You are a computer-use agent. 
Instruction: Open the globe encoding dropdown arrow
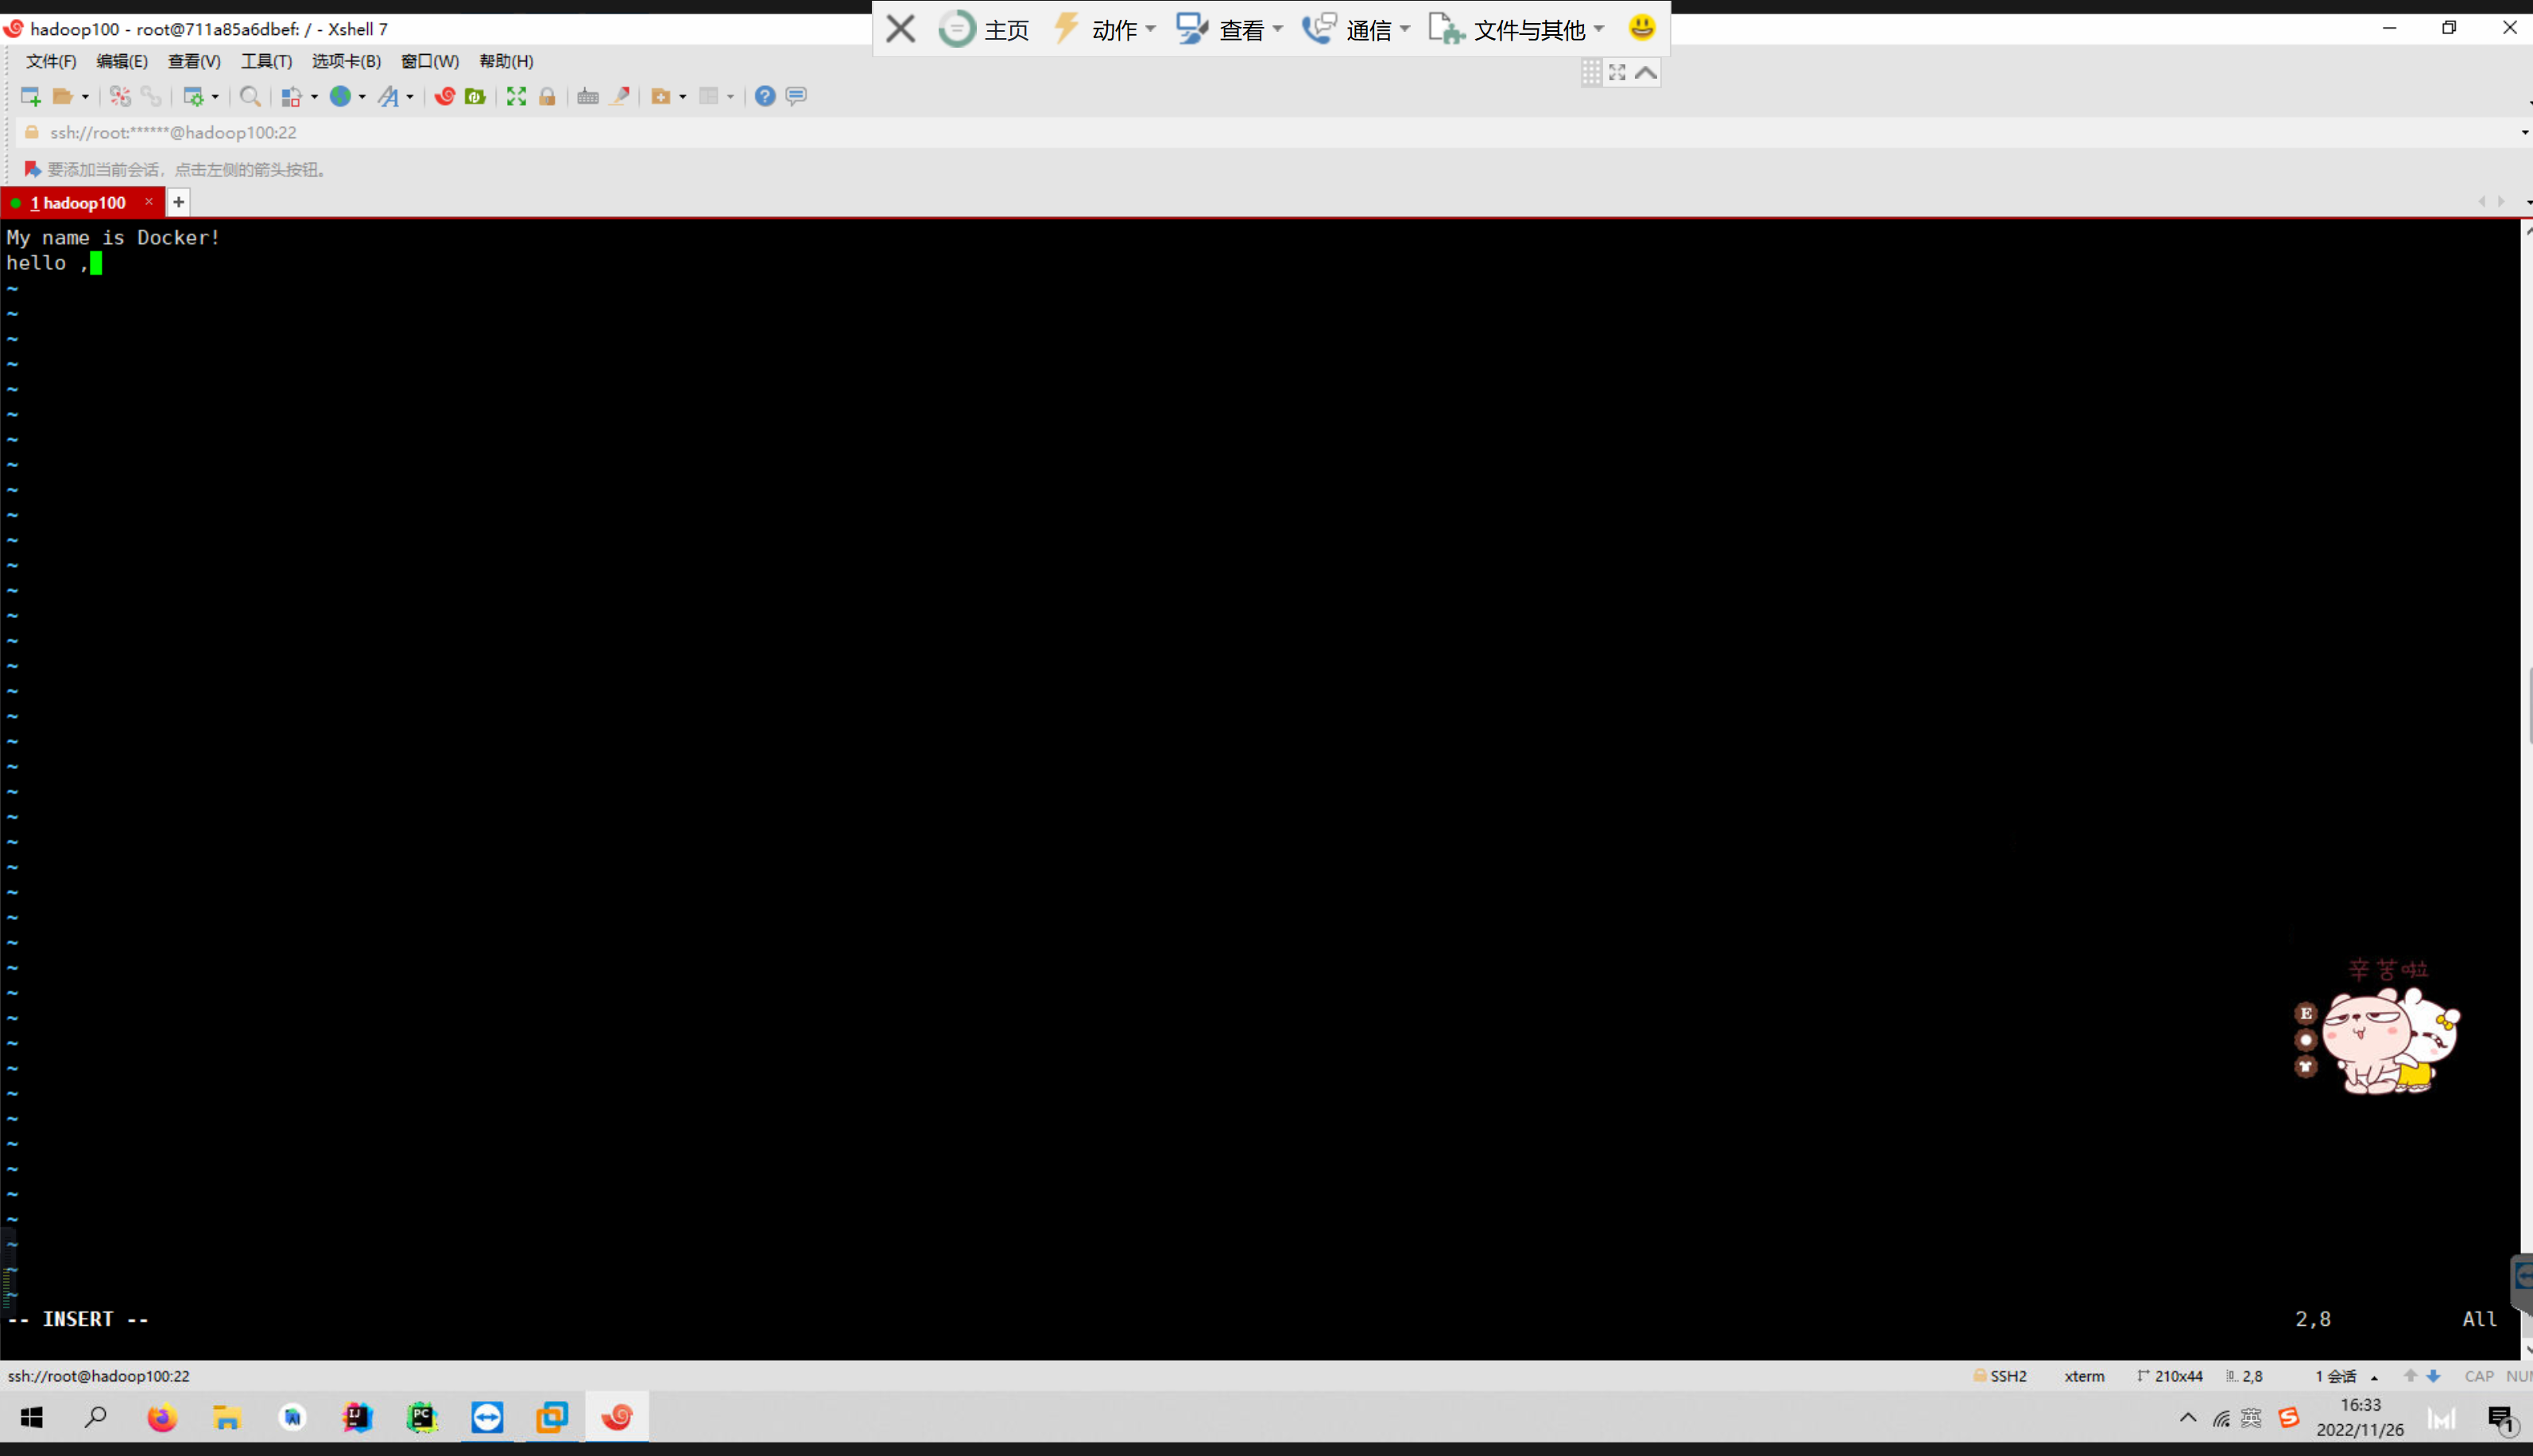[362, 97]
